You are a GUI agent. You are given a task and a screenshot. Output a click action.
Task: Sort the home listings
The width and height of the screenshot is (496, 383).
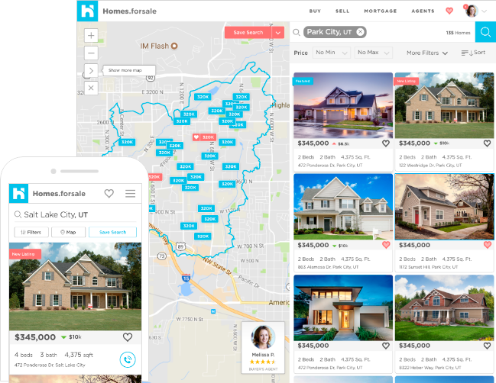click(473, 53)
